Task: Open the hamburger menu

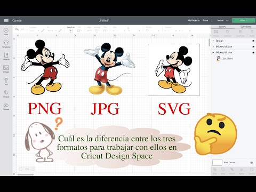Action: pos(6,20)
